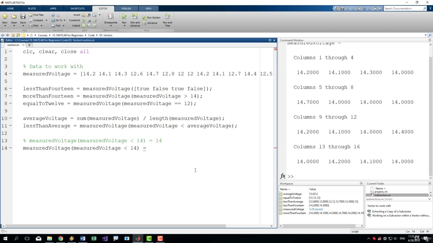Click the Find tool in Navigate
433x243 pixels.
click(56, 26)
